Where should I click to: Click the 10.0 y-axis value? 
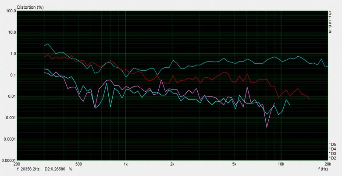point(12,32)
